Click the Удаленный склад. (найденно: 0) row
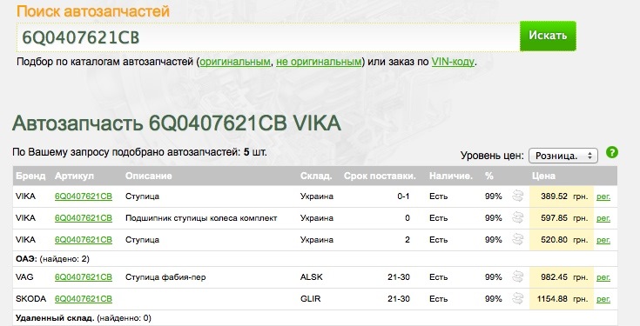This screenshot has height=326, width=640. (314, 318)
